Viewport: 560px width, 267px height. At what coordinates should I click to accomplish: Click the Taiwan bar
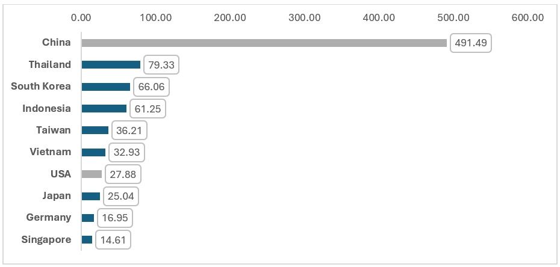[x=95, y=130]
